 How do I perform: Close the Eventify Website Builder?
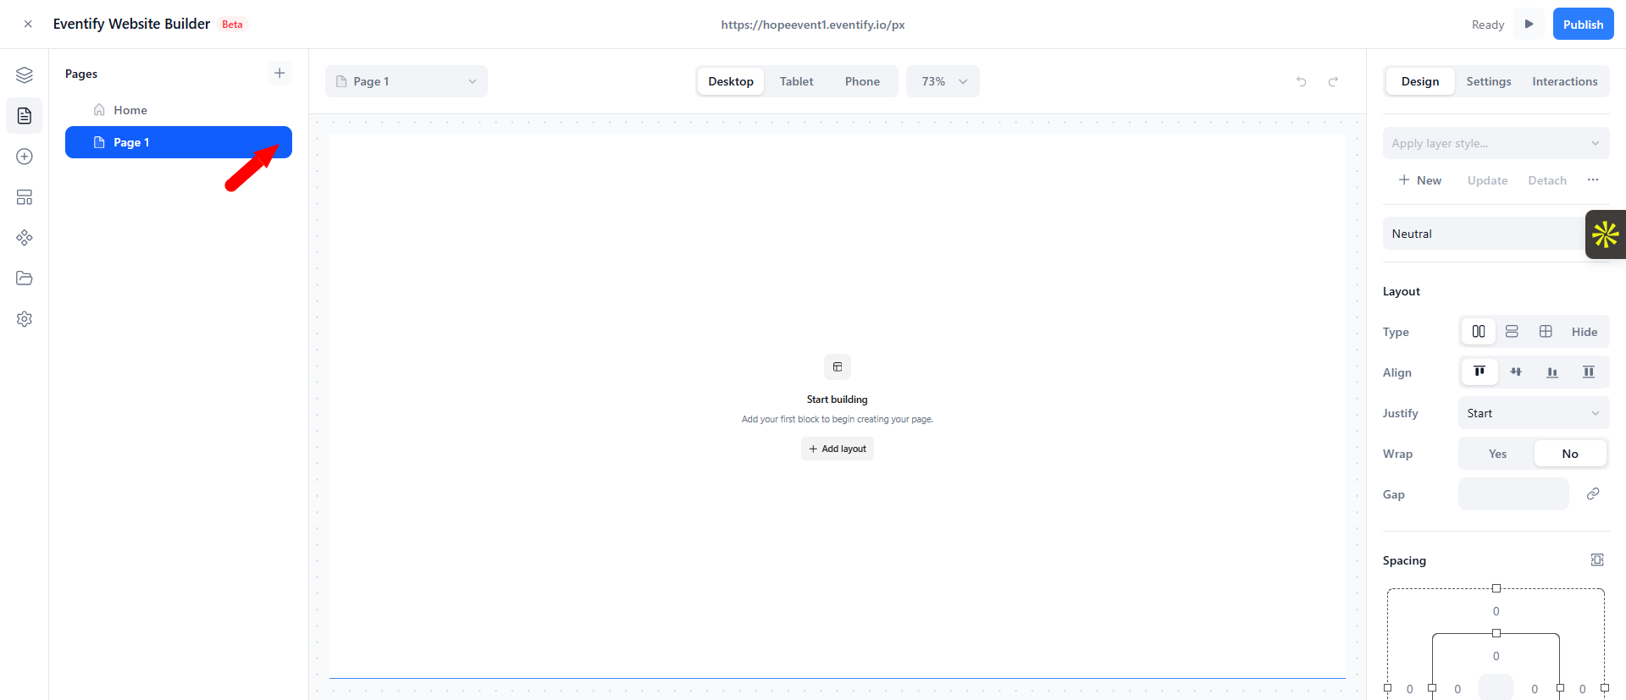[28, 25]
